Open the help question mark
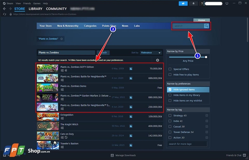 click(202, 3)
